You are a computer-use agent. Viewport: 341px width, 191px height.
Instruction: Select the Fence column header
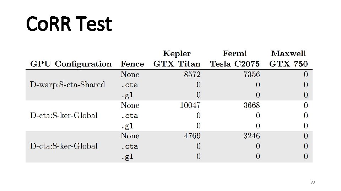[x=132, y=64]
